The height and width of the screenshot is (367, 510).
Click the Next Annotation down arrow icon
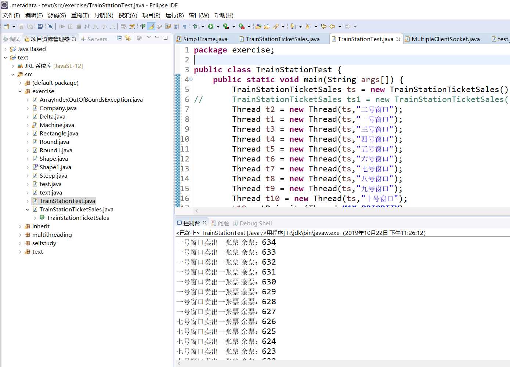(x=292, y=26)
